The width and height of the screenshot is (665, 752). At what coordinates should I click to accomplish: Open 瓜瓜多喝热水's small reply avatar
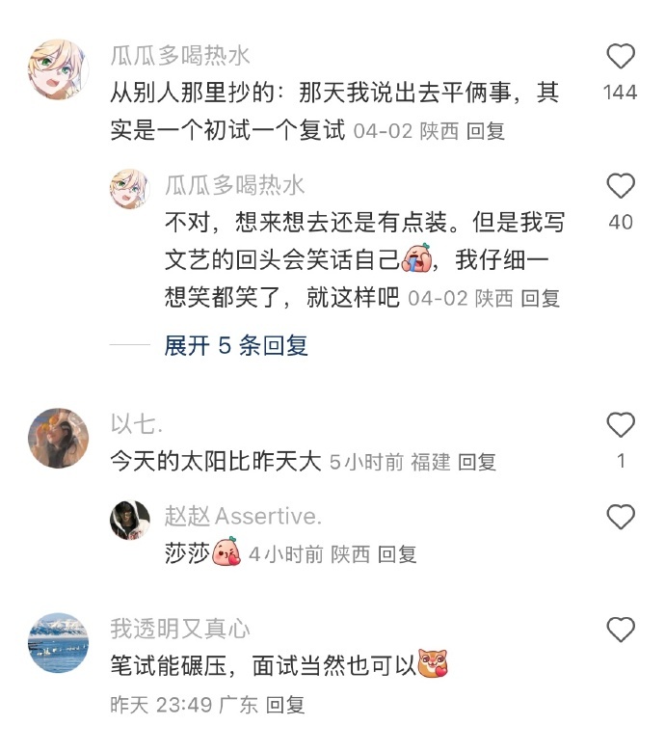(129, 188)
